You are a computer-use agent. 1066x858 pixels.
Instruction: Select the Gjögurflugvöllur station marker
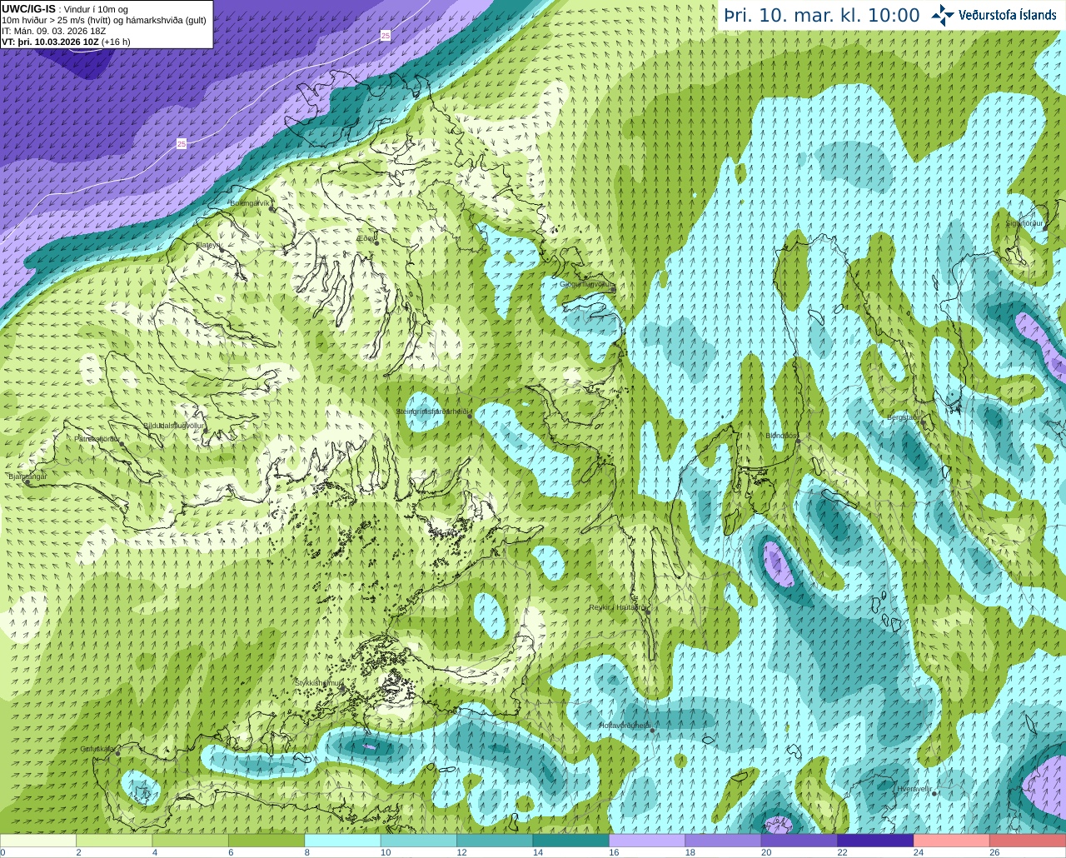(x=611, y=288)
